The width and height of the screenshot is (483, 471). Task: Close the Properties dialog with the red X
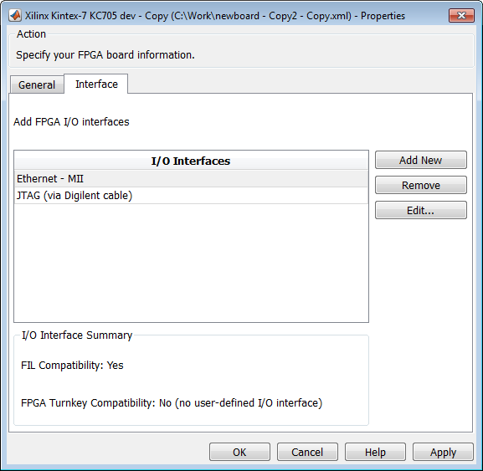(x=461, y=15)
